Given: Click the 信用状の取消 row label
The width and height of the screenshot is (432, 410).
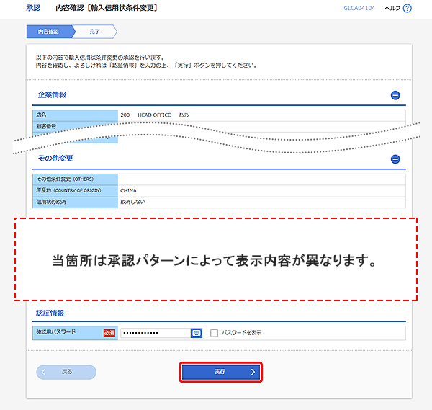Looking at the screenshot, I should click(x=51, y=202).
